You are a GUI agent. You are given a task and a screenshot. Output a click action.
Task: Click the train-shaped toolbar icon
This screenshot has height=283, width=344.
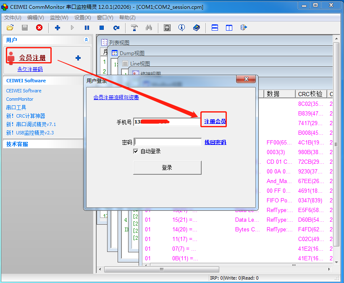[x=167, y=28]
